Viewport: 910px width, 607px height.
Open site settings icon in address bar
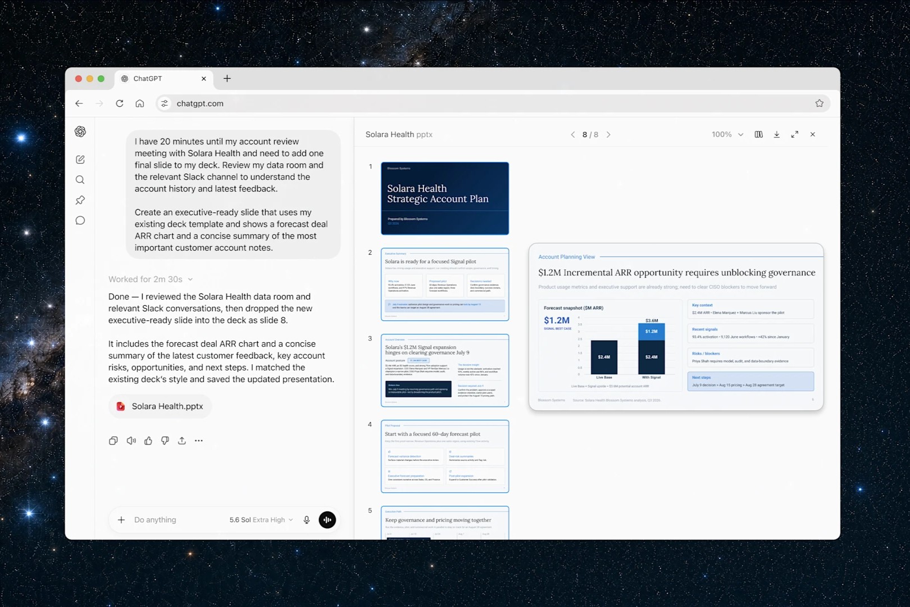click(165, 103)
